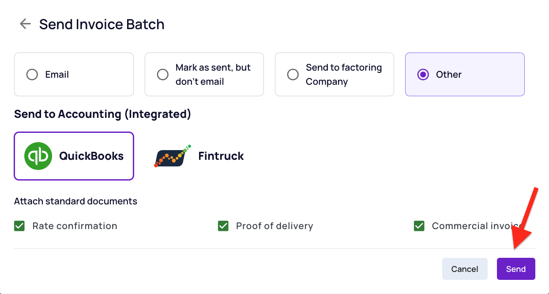Click the purple Send button
This screenshot has height=294, width=549.
click(516, 269)
